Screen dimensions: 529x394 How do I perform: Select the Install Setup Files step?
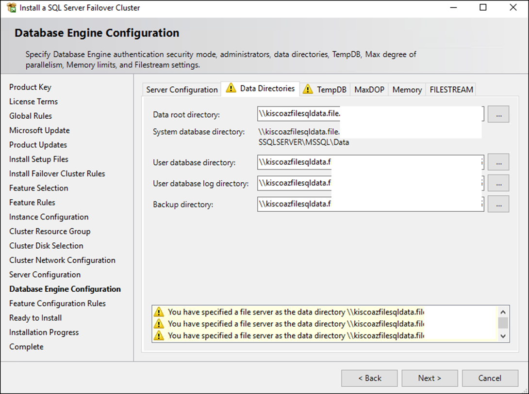(x=39, y=159)
